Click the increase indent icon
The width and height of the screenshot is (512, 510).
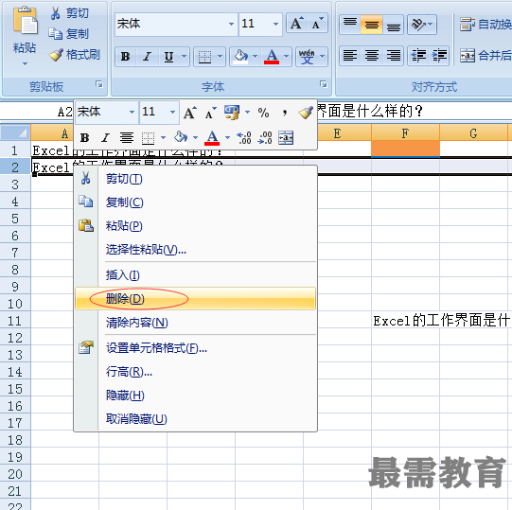tap(439, 56)
